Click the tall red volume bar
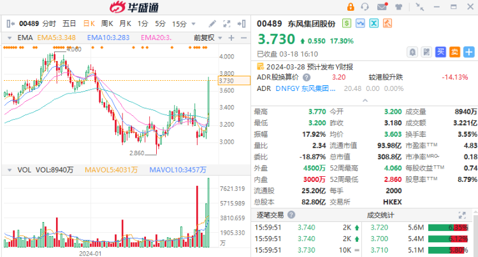Viewport: 478px width, 257px height. (197, 216)
